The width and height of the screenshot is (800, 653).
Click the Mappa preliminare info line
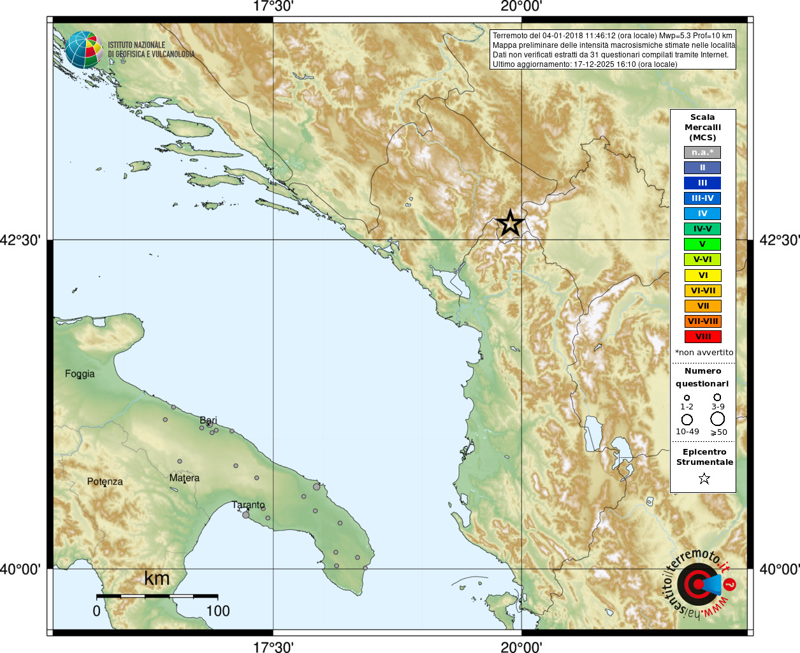(614, 45)
